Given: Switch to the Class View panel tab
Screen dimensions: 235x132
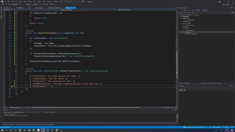Looking at the screenshot, I should point(210,83).
